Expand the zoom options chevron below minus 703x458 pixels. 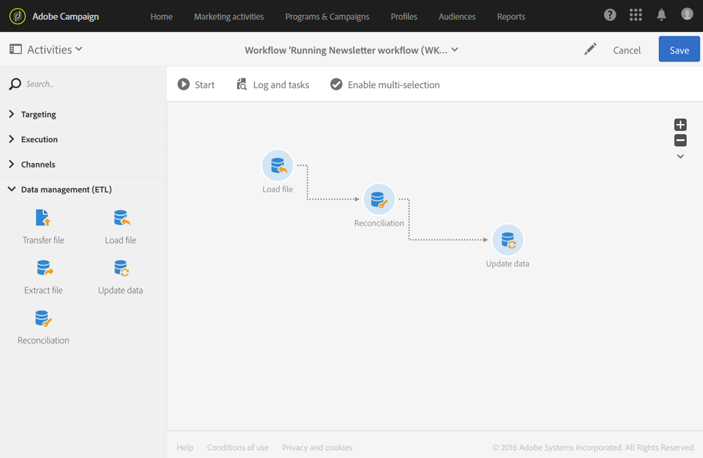[x=680, y=157]
